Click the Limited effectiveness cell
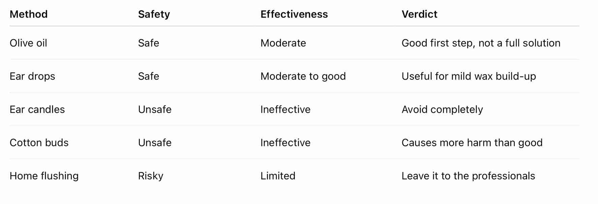This screenshot has height=204, width=598. (x=278, y=176)
